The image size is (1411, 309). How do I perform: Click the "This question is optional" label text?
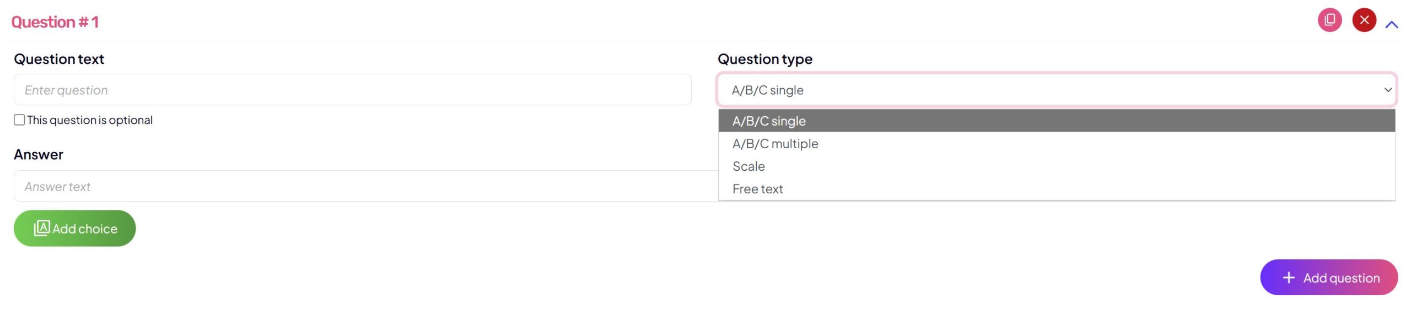coord(90,120)
